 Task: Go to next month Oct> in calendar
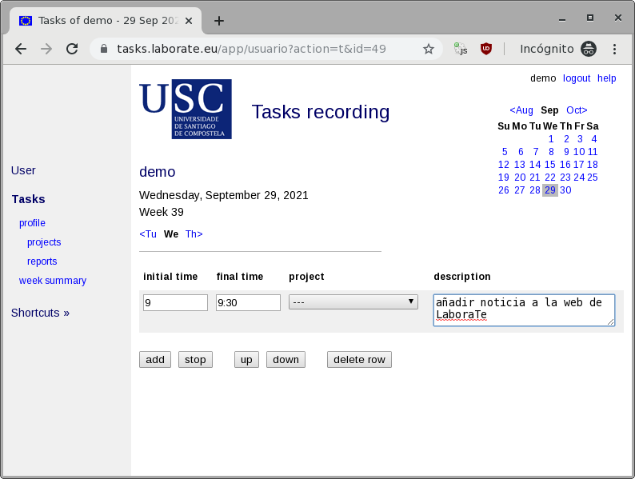point(577,110)
